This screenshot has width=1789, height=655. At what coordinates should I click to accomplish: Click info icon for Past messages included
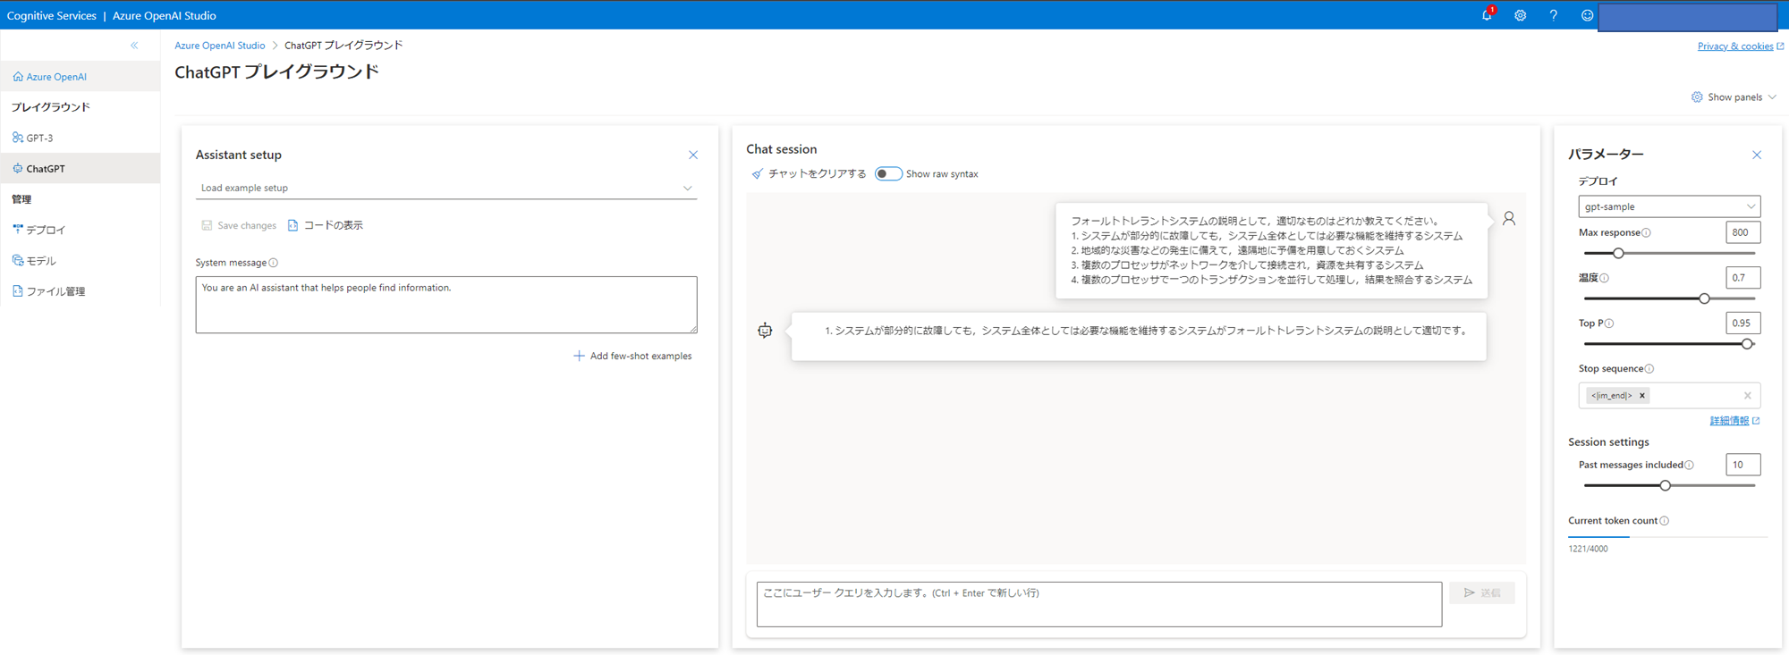pyautogui.click(x=1689, y=465)
